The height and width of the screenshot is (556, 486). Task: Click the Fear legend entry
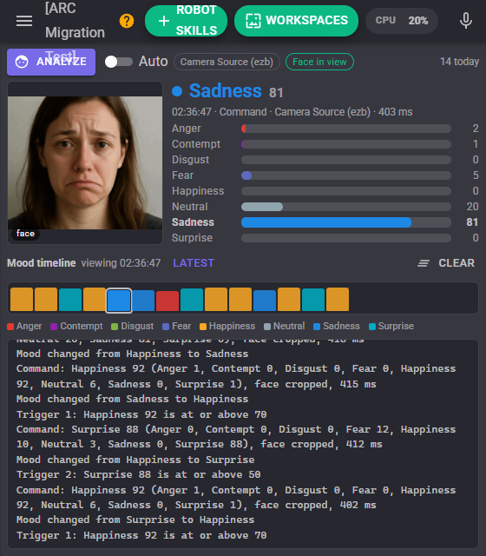tap(176, 327)
